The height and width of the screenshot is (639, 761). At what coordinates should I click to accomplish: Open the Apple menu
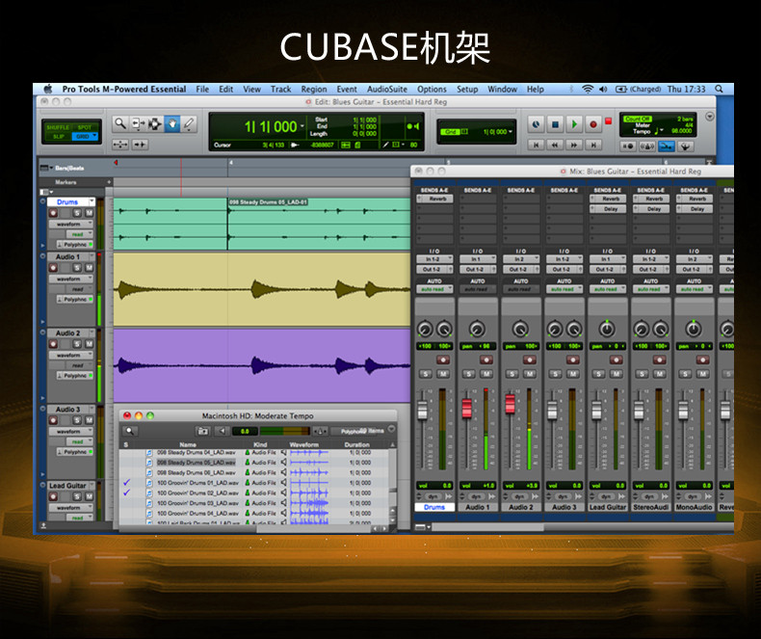pyautogui.click(x=48, y=89)
